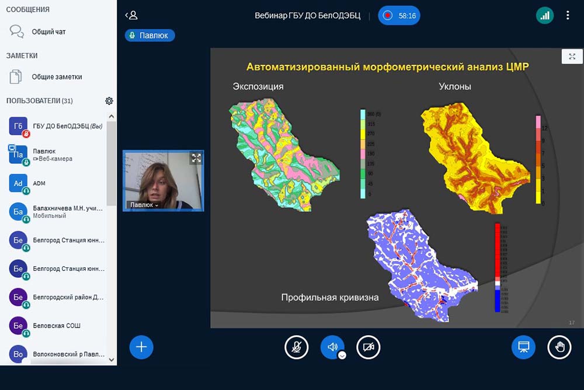Viewport: 584px width, 390px height.
Task: Select user Беловская СОШ
Action: (x=56, y=326)
